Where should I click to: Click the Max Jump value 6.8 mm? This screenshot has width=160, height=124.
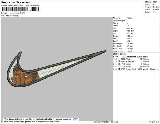[130, 49]
